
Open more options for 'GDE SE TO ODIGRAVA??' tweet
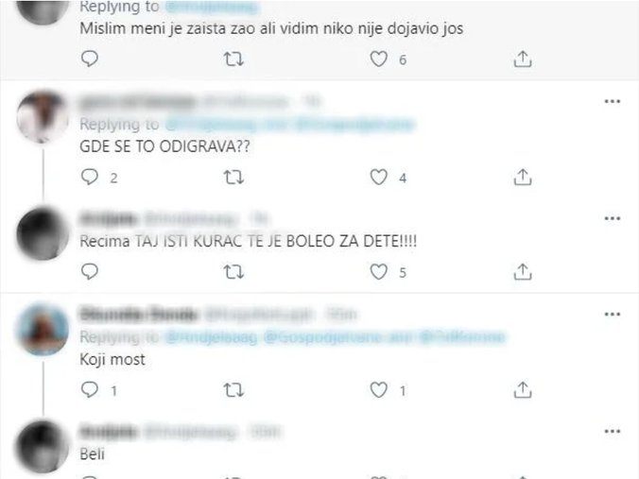(x=613, y=101)
